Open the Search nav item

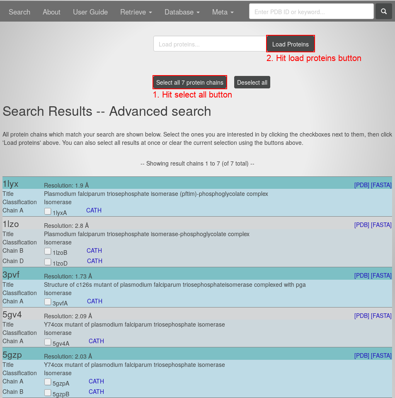click(x=19, y=12)
